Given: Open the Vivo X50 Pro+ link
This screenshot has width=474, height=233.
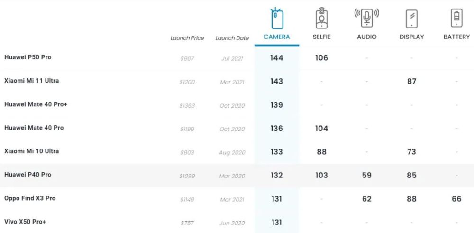Looking at the screenshot, I should (25, 222).
